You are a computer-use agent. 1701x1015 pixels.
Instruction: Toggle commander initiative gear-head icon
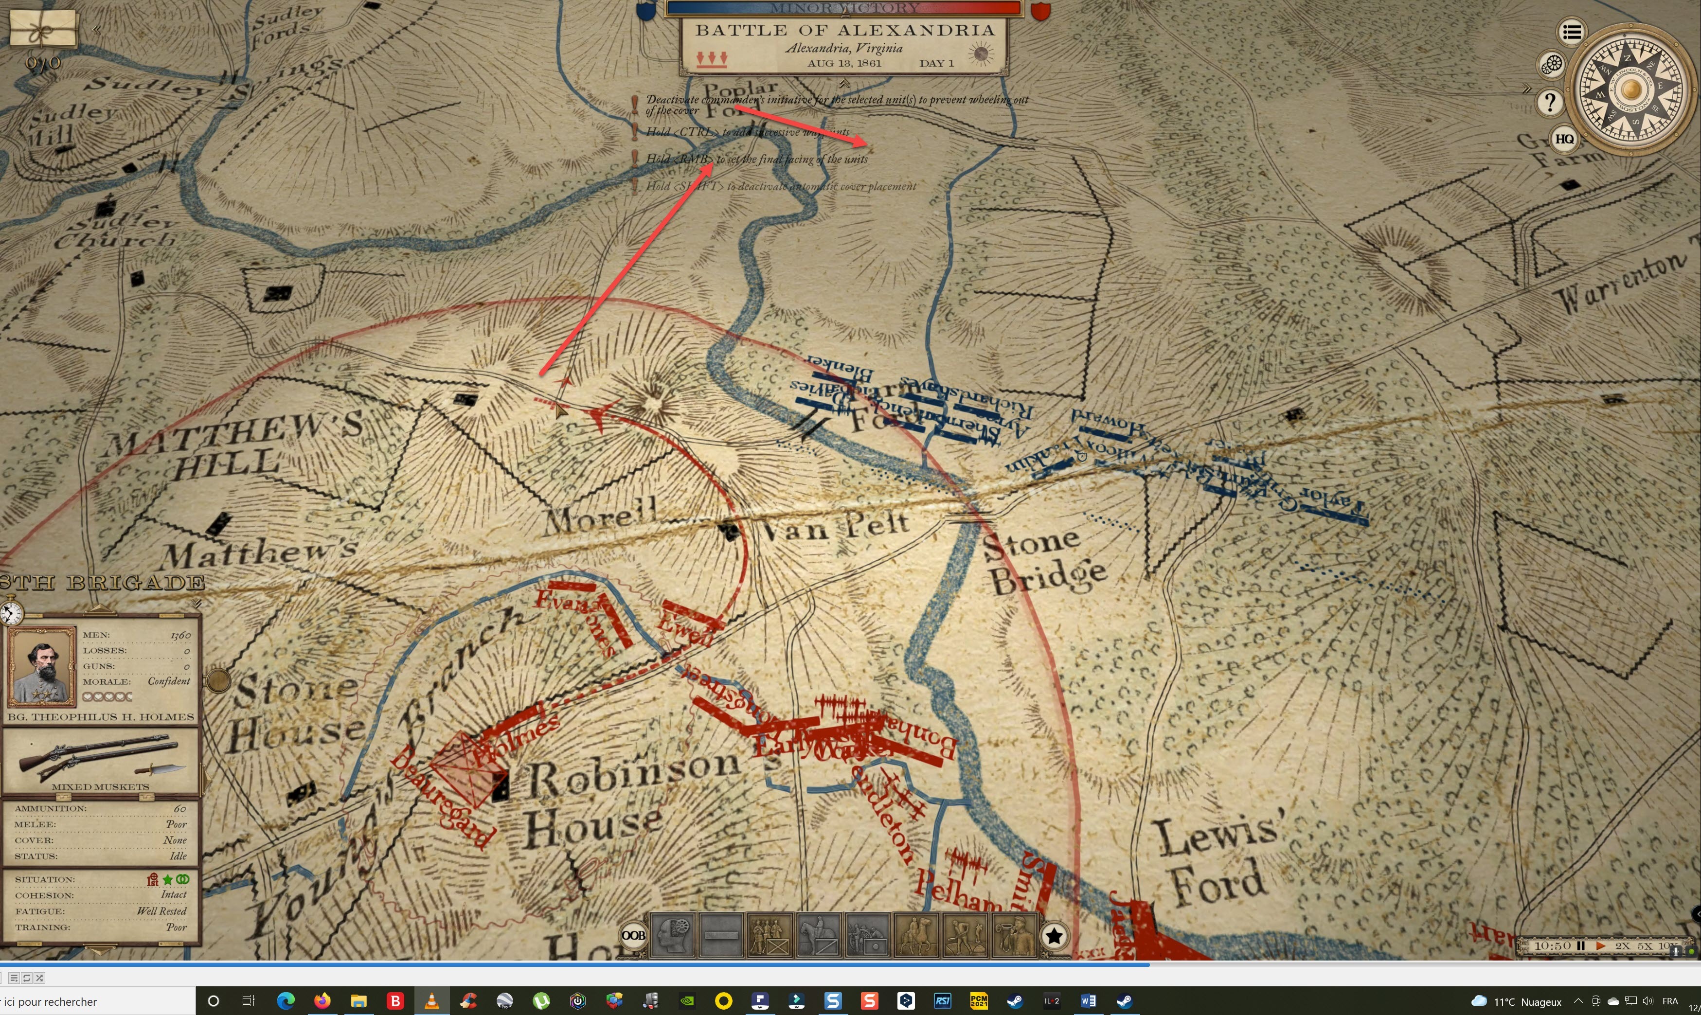(x=672, y=935)
